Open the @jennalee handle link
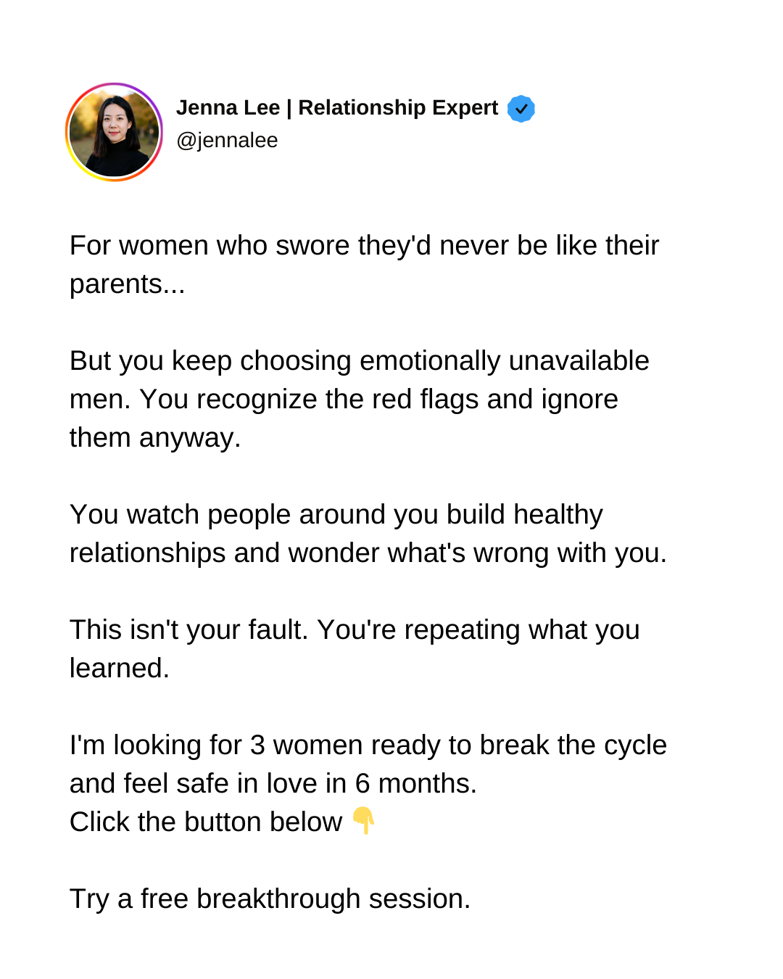The height and width of the screenshot is (979, 783). tap(227, 140)
